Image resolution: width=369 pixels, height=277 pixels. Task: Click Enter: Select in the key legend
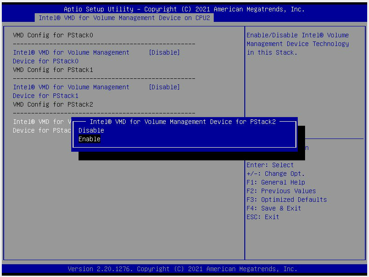(269, 165)
